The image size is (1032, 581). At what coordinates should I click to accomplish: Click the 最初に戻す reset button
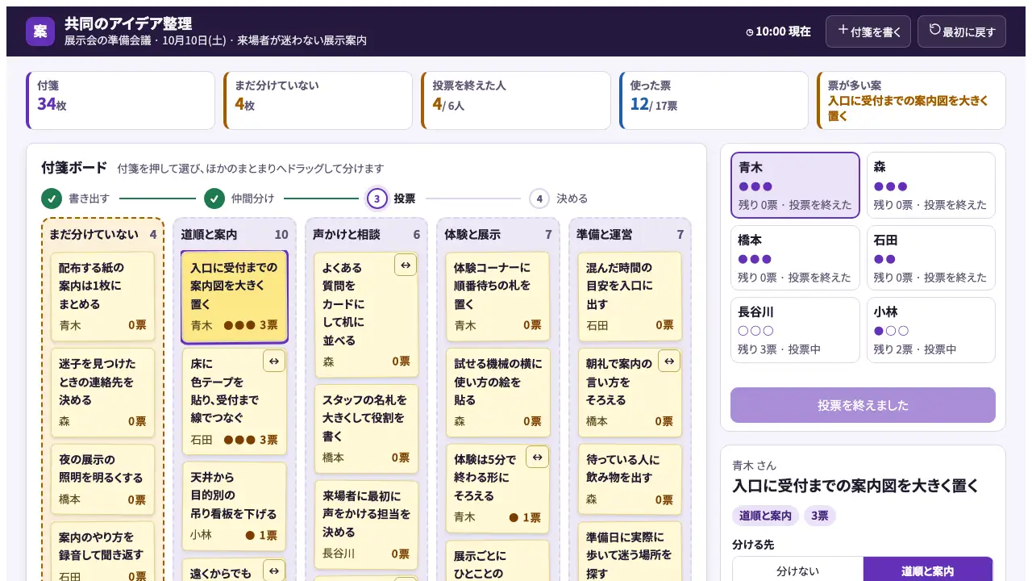tap(962, 31)
